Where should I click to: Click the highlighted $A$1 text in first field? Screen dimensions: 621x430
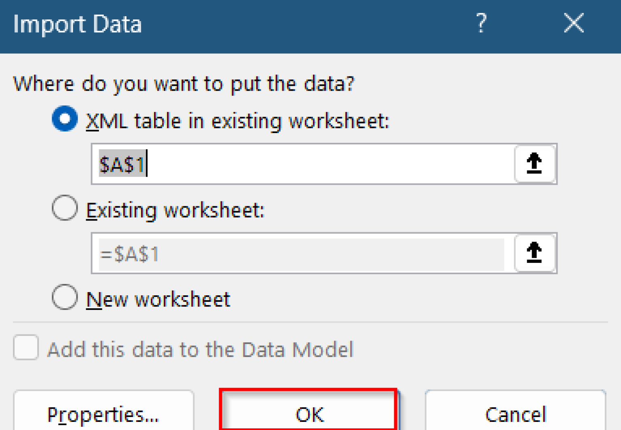(122, 164)
